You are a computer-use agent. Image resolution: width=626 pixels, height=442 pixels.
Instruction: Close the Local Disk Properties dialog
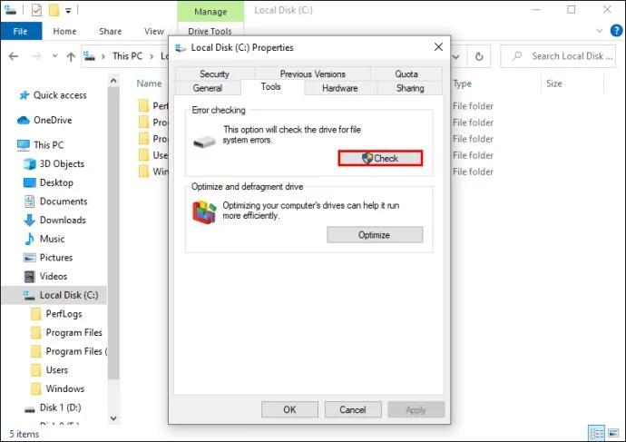[438, 47]
